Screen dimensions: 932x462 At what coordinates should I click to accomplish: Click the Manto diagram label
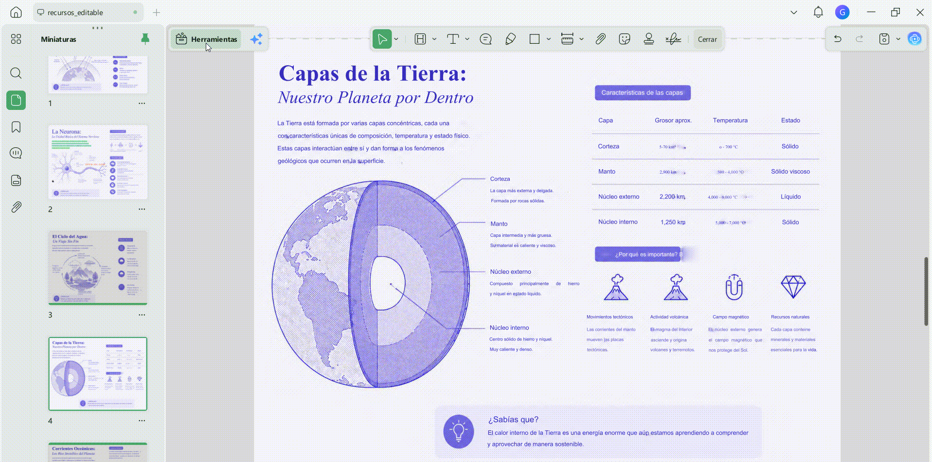tap(499, 224)
